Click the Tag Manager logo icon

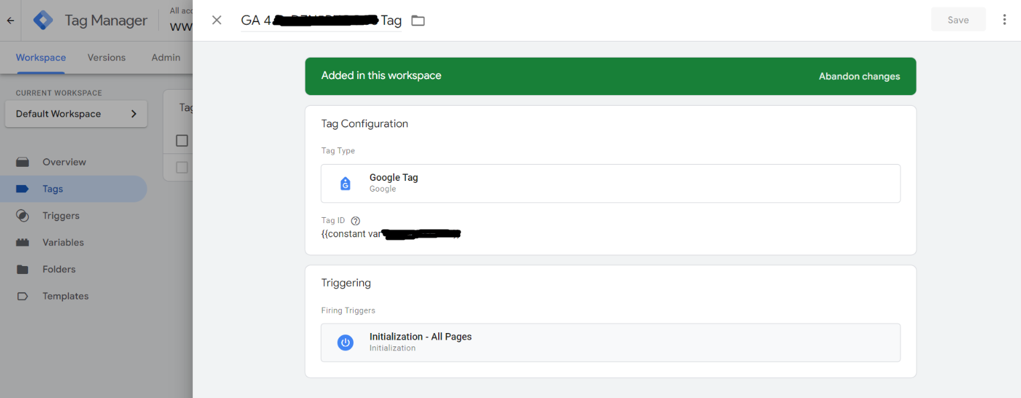tap(43, 21)
